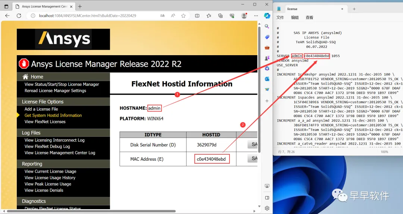Viewport: 403px width, 214px height.
Task: Open View Licensing Interconnect Log
Action: (x=54, y=140)
